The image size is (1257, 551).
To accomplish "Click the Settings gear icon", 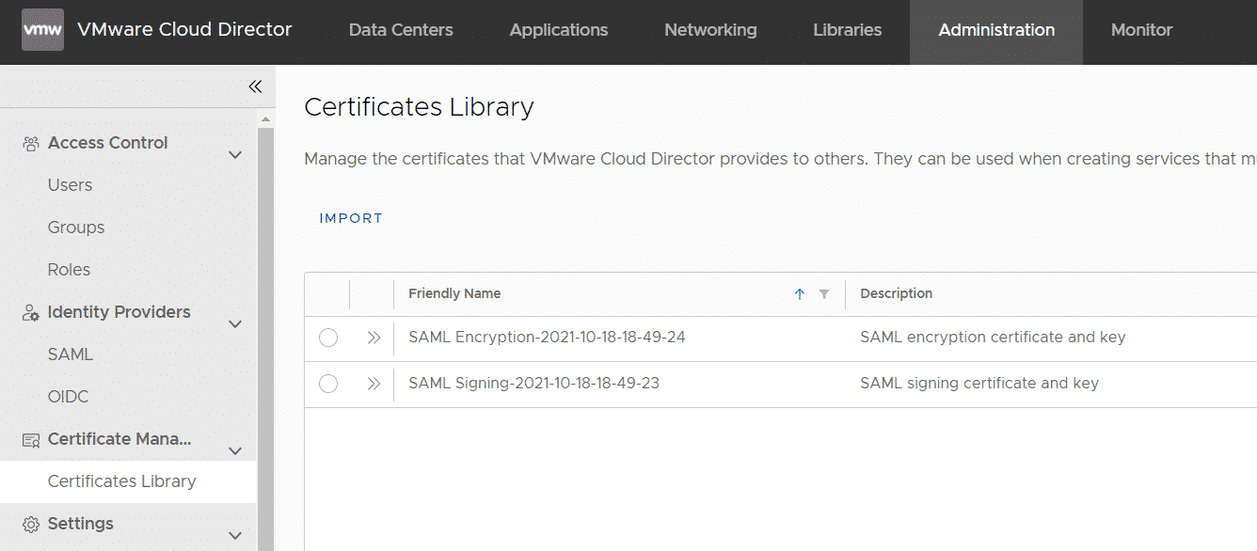I will tap(31, 524).
